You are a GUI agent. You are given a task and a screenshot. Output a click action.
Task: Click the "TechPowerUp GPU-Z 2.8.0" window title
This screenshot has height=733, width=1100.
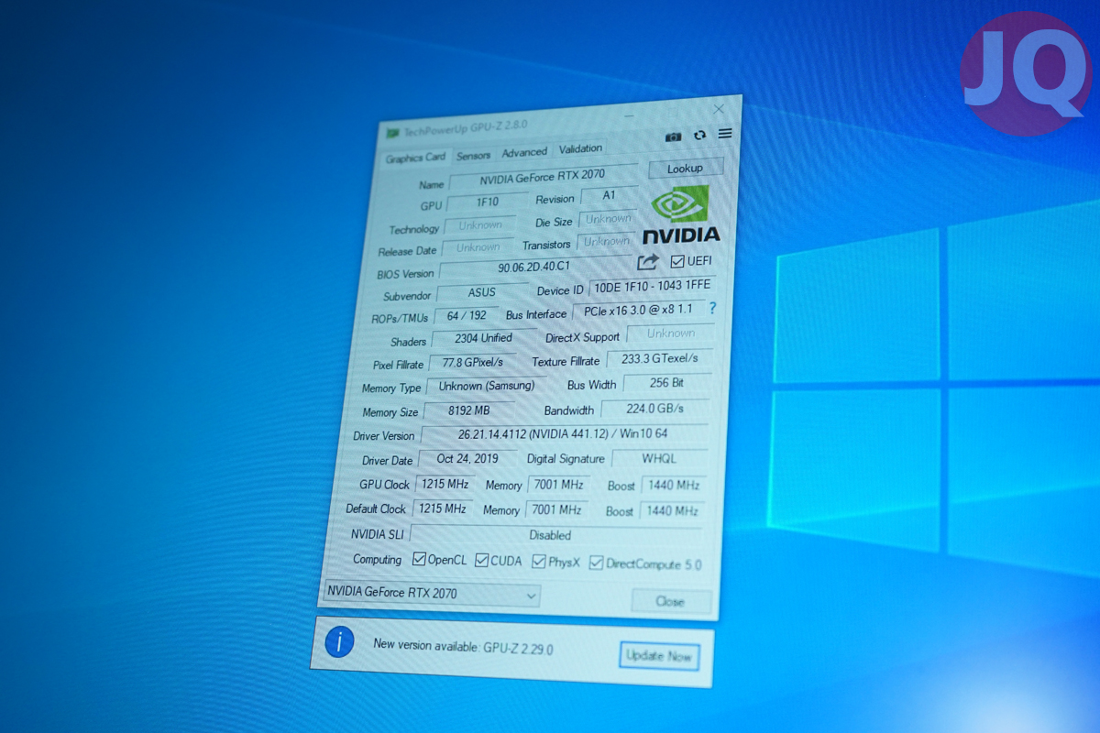tap(465, 127)
